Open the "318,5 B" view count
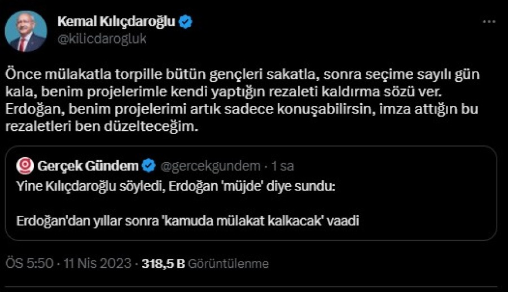 click(x=164, y=263)
